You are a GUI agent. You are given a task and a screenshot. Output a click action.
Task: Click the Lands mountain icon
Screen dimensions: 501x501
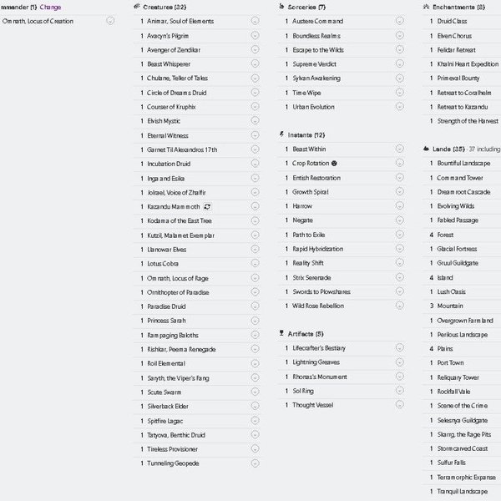[426, 149]
